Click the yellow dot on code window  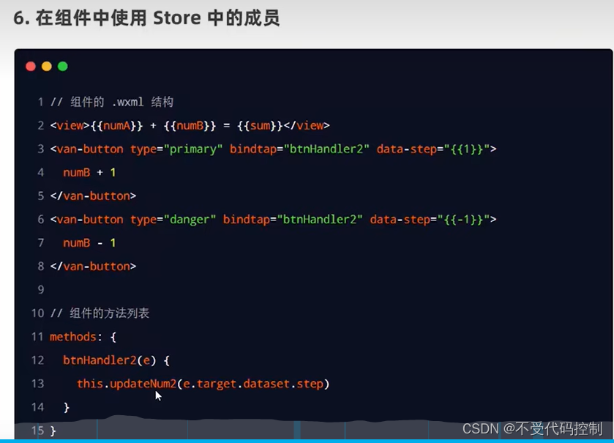(47, 67)
